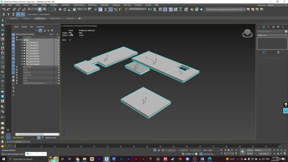The image size is (288, 162).
Task: Open the Create panel plus icon
Action: tap(259, 27)
